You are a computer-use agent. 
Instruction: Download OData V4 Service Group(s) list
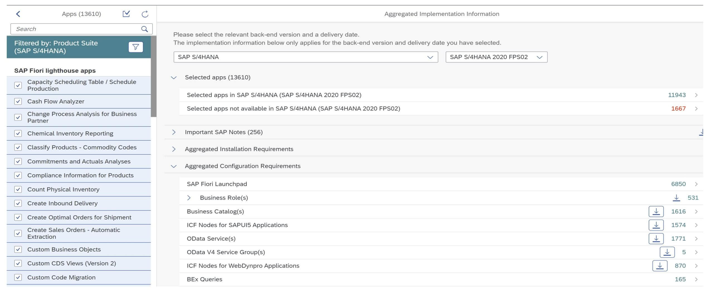point(667,252)
